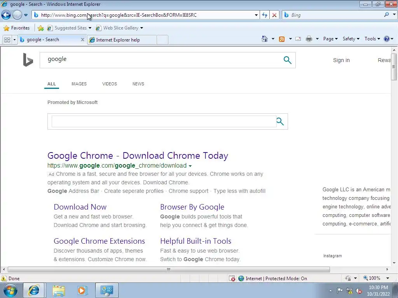Viewport: 398px width, 298px height.
Task: Open the Favorites star button
Action: (x=17, y=28)
